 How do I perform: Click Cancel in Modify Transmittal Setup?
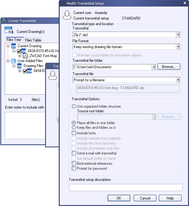(145, 198)
